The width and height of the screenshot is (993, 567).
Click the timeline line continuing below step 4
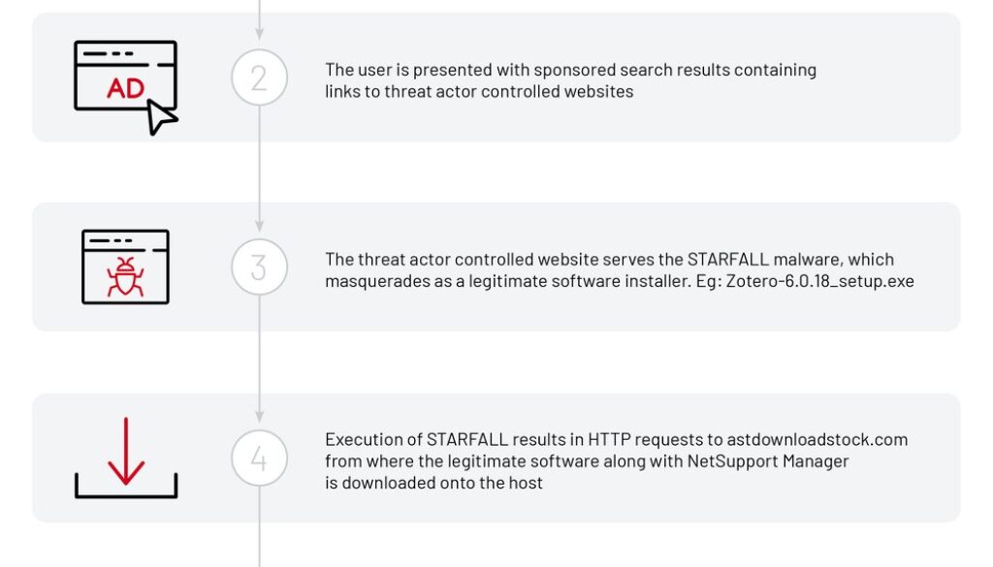259,543
